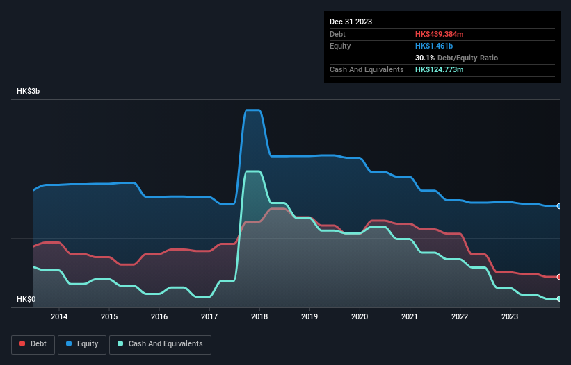Viewport: 571px width, 365px height.
Task: Click the 2020 x-axis label
Action: [360, 316]
